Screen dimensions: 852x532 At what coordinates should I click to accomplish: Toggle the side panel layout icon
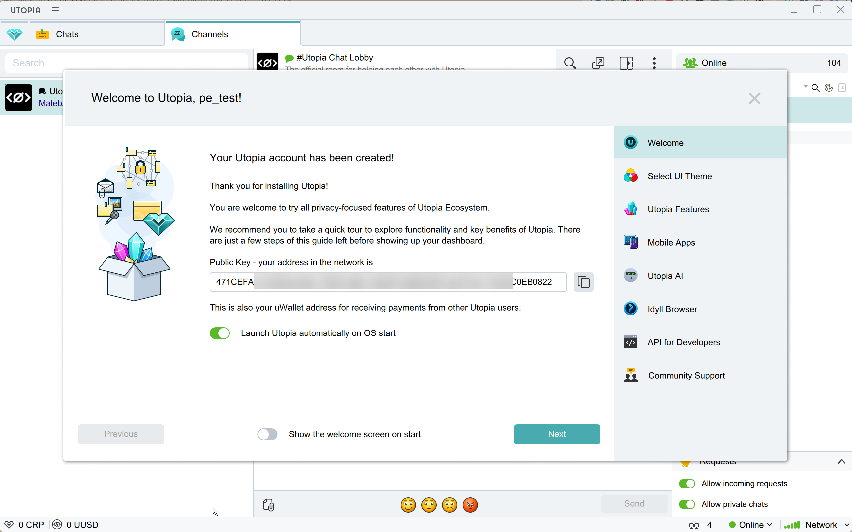tap(626, 63)
